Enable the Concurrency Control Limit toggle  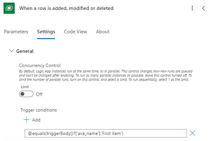(26, 94)
